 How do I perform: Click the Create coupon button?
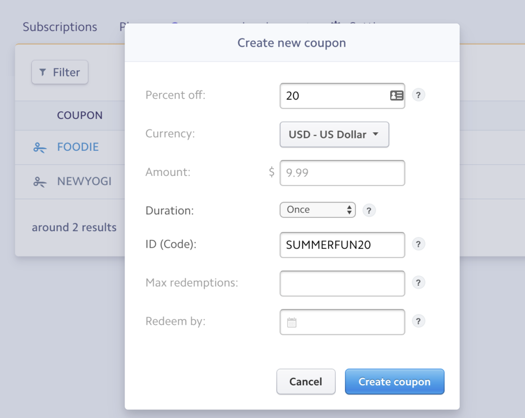(x=394, y=382)
